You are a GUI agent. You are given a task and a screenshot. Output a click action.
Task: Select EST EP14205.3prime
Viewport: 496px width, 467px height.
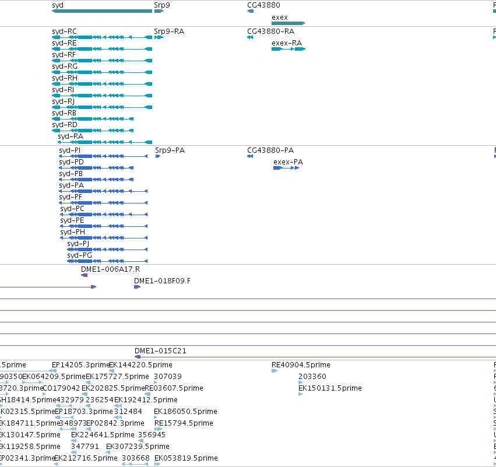click(53, 371)
